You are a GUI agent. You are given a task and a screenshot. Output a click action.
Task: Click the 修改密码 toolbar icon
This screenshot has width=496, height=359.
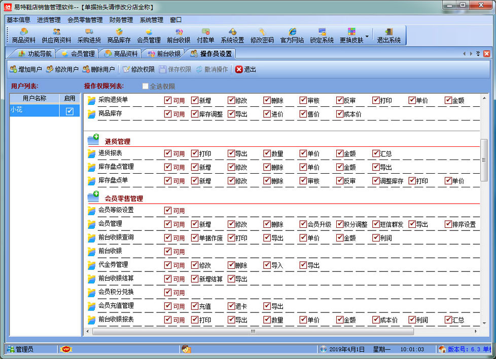(262, 35)
